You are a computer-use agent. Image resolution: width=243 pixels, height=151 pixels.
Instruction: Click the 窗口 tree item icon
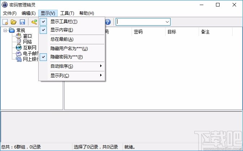(19, 36)
